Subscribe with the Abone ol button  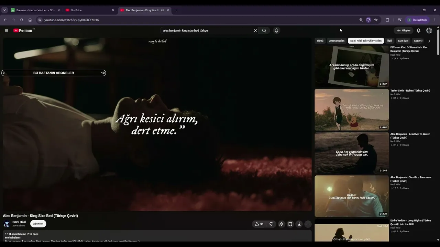tap(38, 224)
